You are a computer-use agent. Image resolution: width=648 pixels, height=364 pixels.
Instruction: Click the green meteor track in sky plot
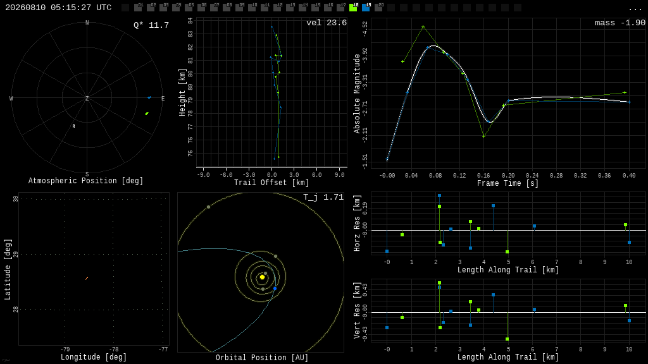pyautogui.click(x=147, y=114)
